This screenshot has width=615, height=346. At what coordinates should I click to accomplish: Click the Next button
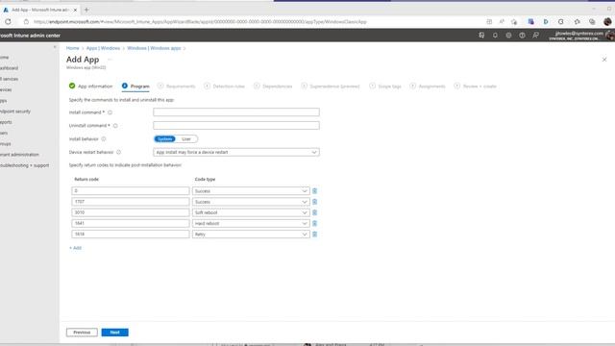point(115,333)
